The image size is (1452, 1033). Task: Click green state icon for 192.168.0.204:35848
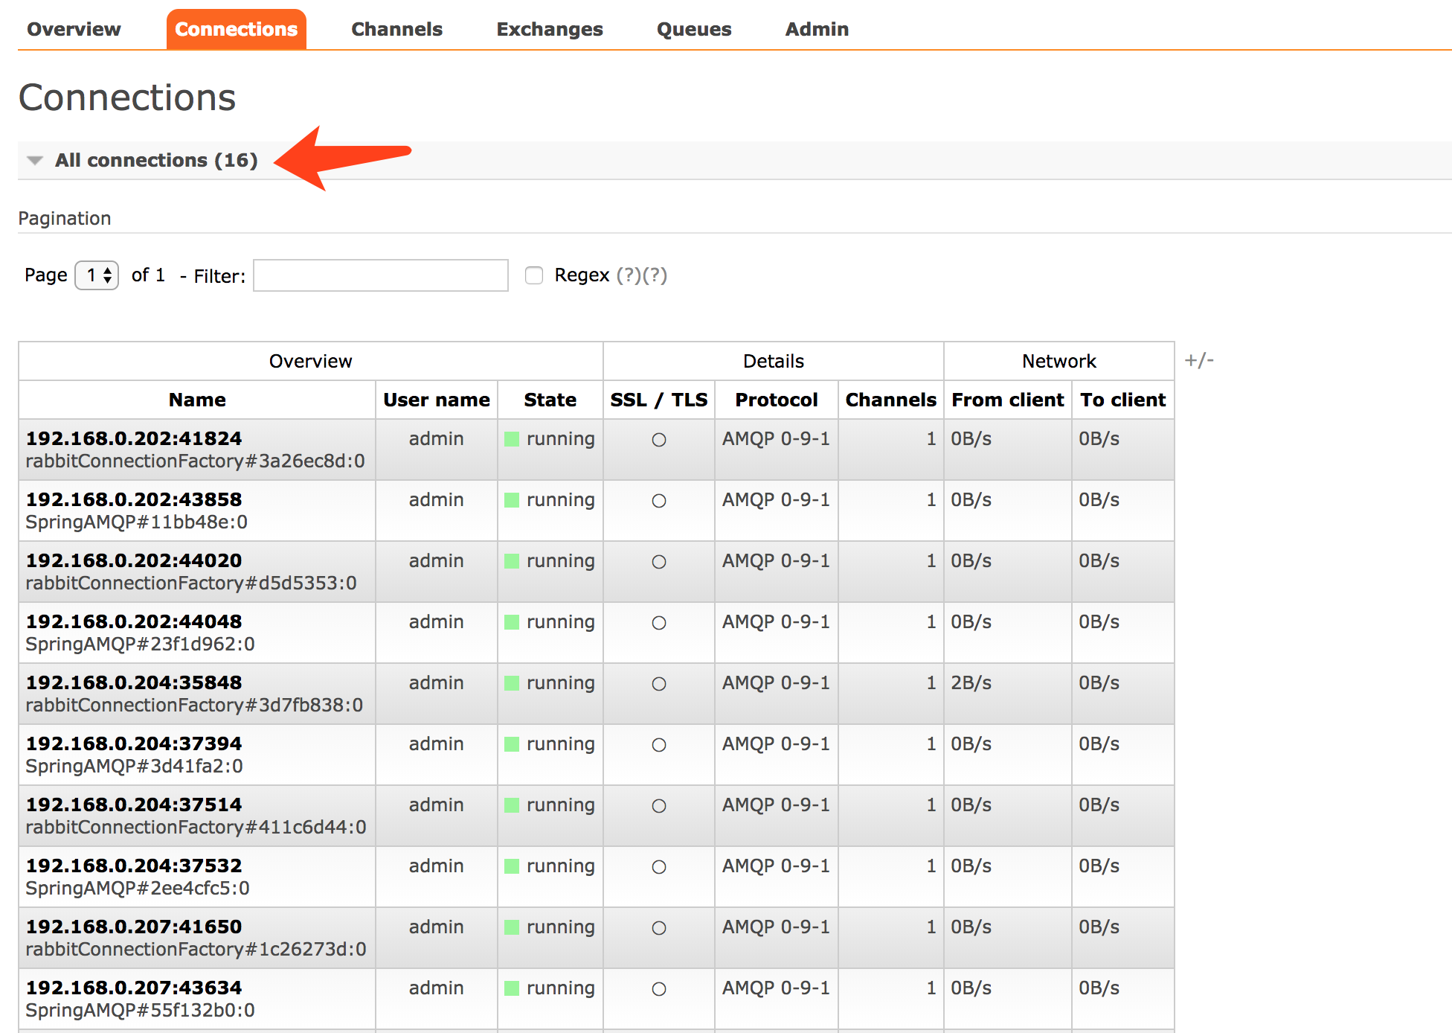click(512, 683)
